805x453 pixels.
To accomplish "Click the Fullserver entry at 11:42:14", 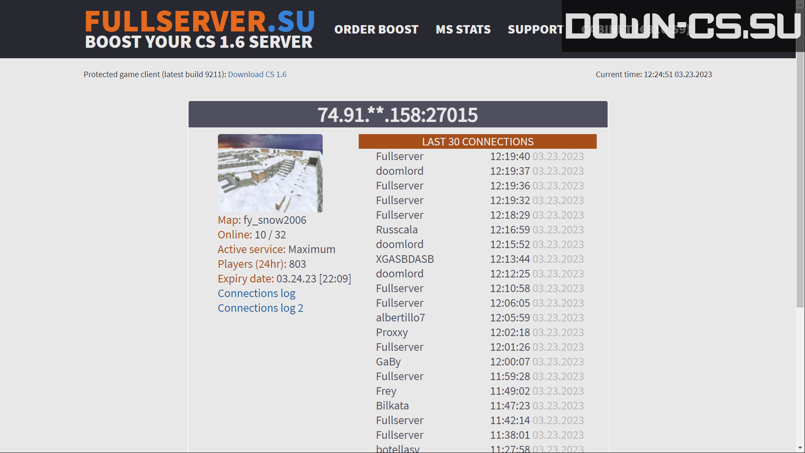I will tap(399, 420).
